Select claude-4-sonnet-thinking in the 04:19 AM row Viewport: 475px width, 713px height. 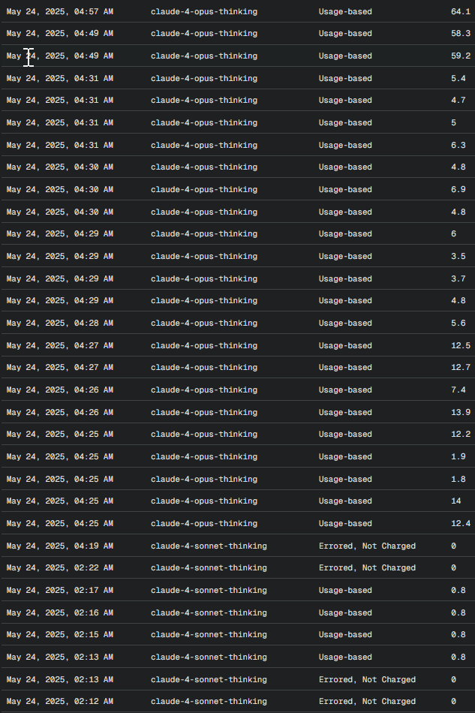pyautogui.click(x=209, y=546)
